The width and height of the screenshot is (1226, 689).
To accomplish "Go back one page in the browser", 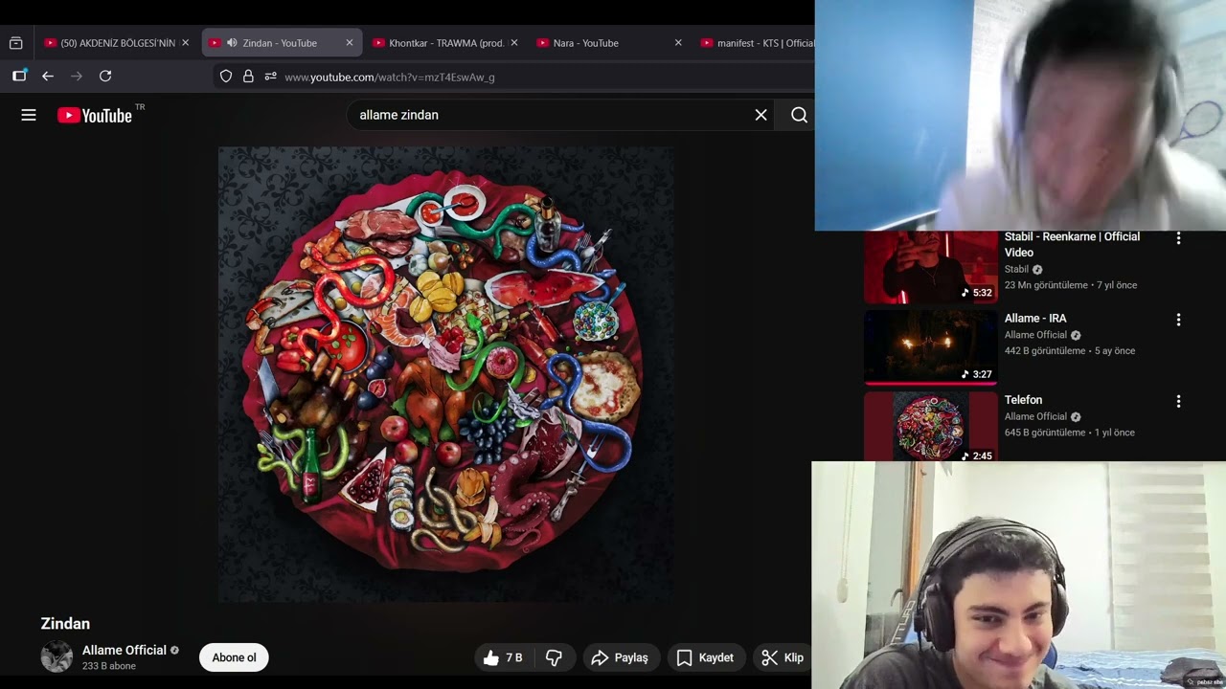I will pyautogui.click(x=48, y=77).
